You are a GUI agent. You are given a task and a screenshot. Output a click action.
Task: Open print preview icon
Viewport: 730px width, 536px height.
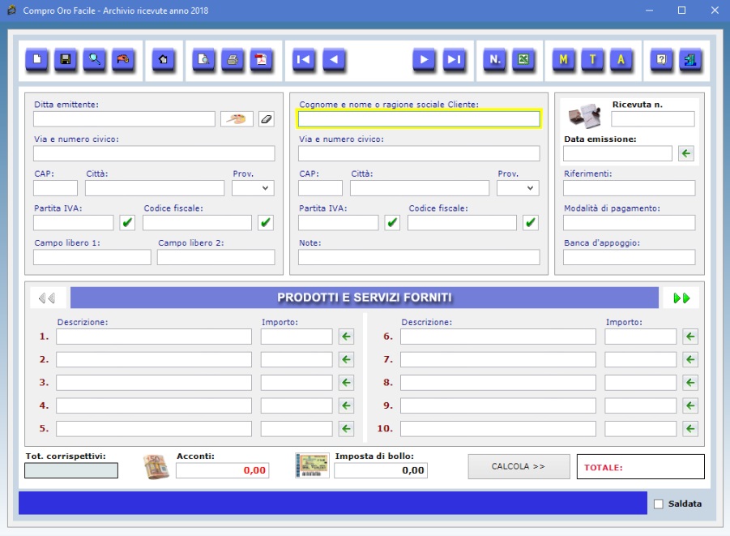(x=203, y=60)
